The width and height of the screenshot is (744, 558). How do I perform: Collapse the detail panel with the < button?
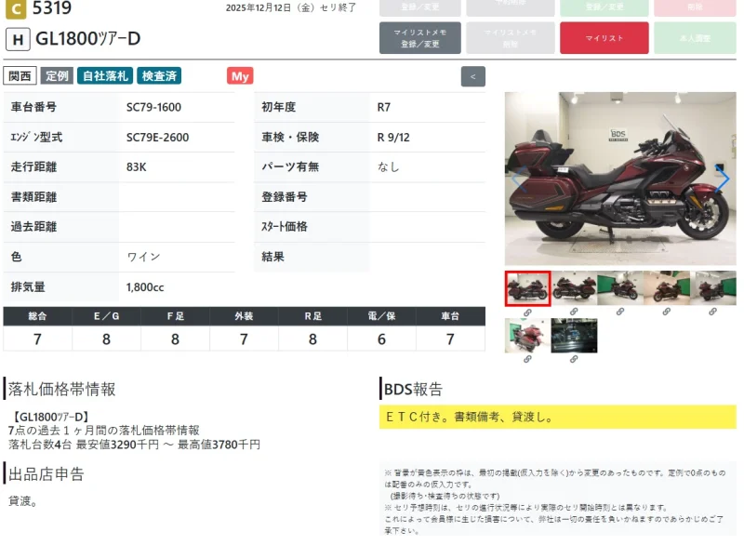tap(472, 76)
